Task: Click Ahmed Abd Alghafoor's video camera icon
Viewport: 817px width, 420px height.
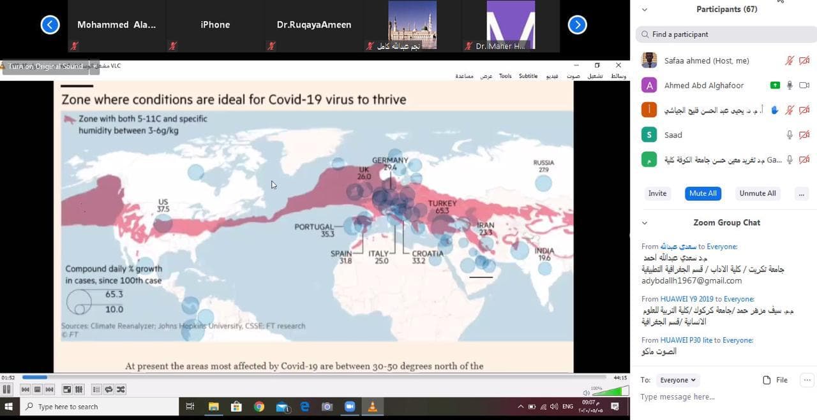Action: 804,85
